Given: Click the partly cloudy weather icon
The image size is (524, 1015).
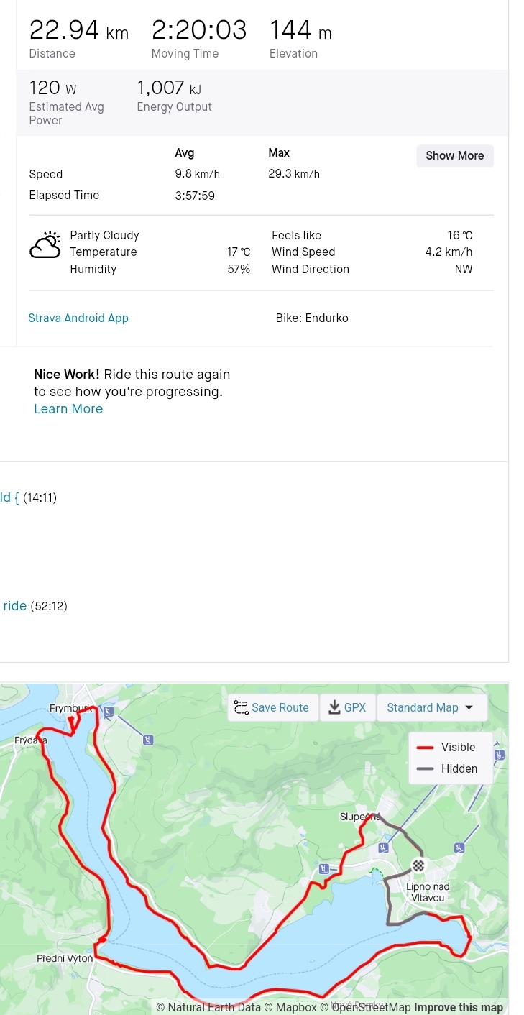Looking at the screenshot, I should tap(45, 245).
